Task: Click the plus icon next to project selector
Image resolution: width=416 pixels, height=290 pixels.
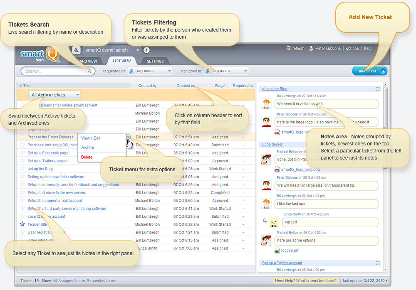Action: click(x=145, y=50)
